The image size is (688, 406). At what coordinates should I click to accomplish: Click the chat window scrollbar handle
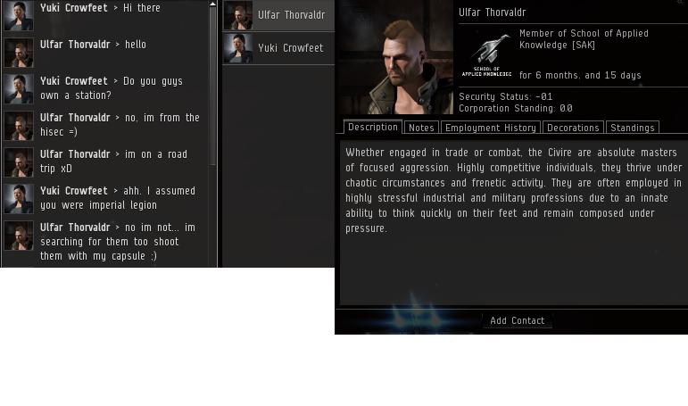tap(212, 87)
